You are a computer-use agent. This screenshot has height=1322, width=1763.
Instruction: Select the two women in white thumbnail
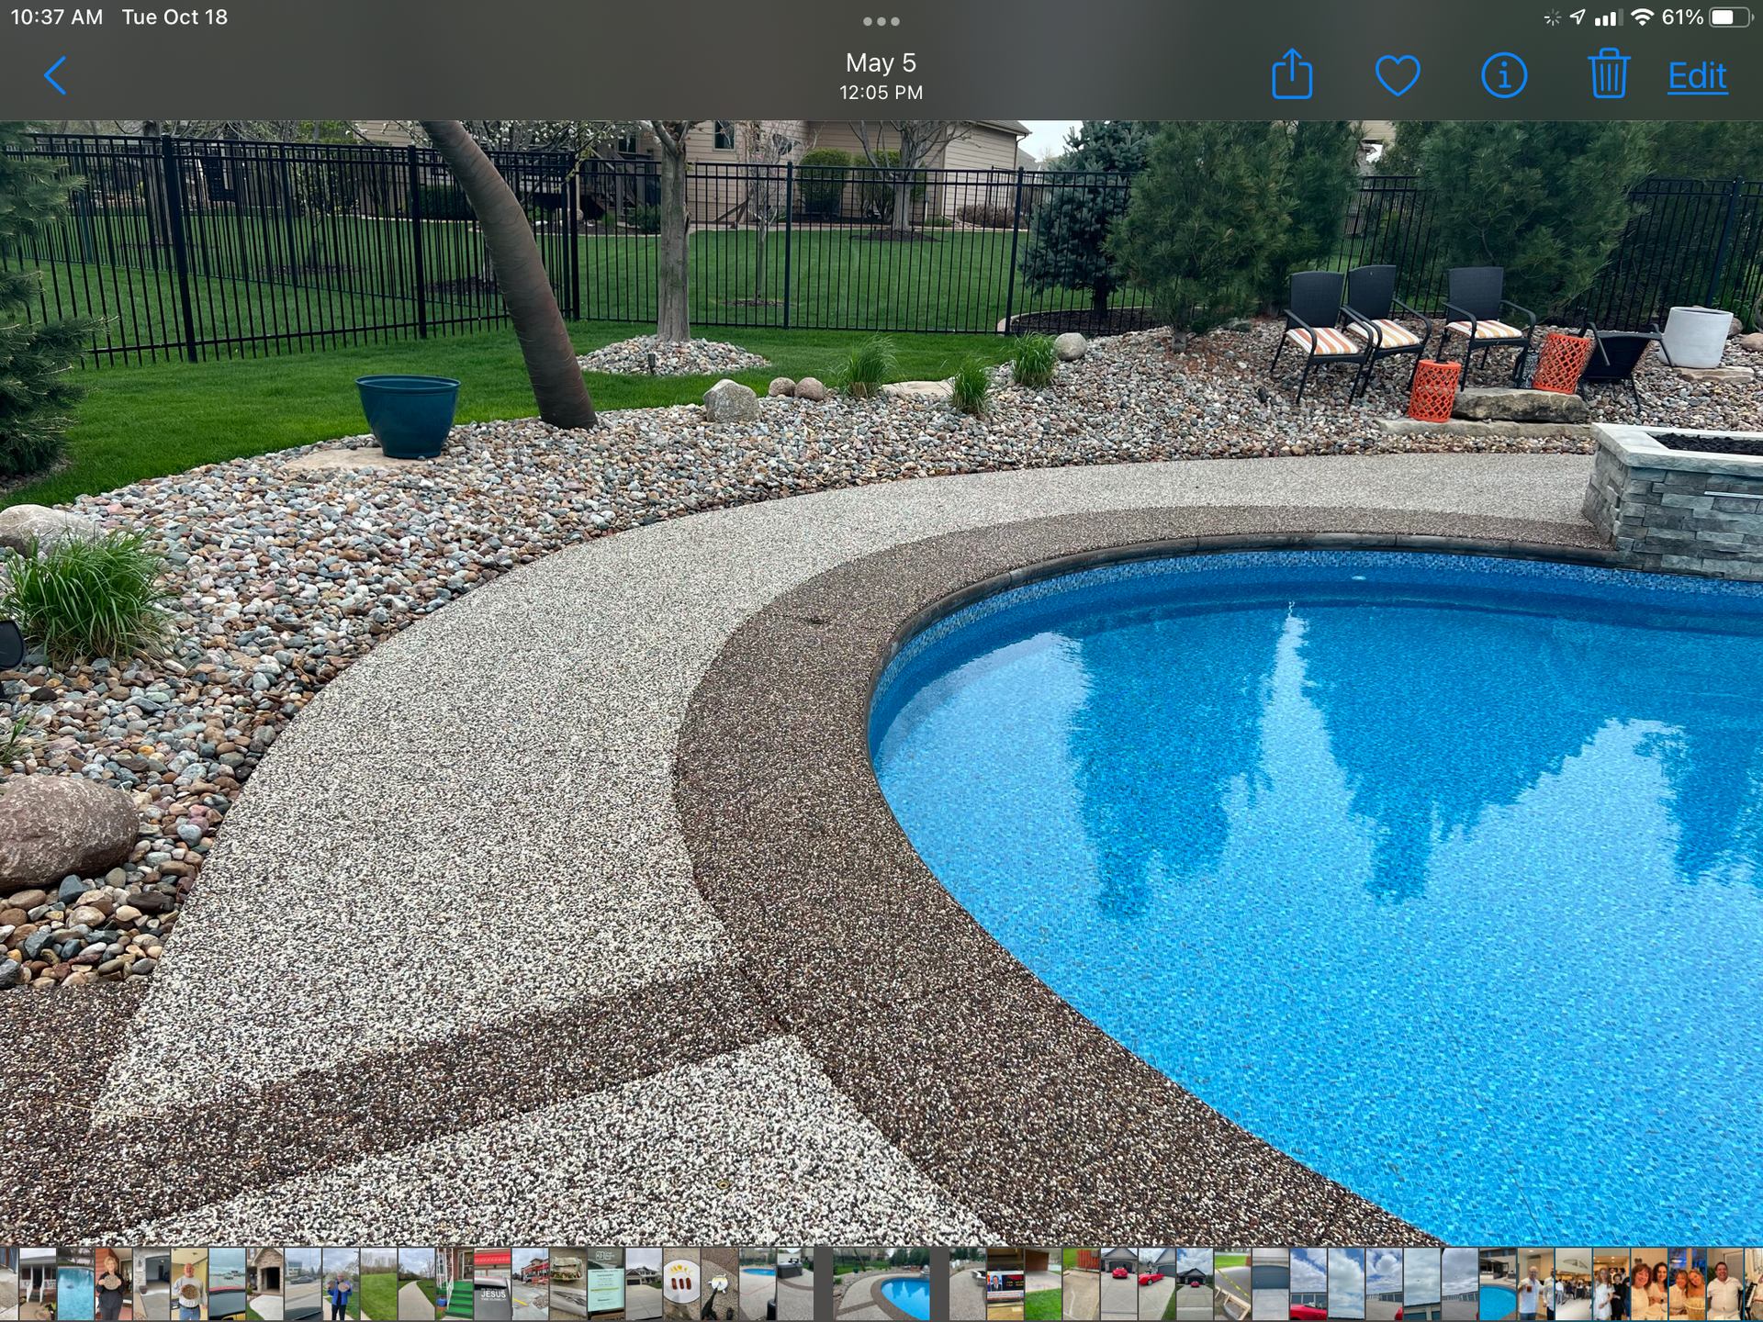[x=1648, y=1283]
